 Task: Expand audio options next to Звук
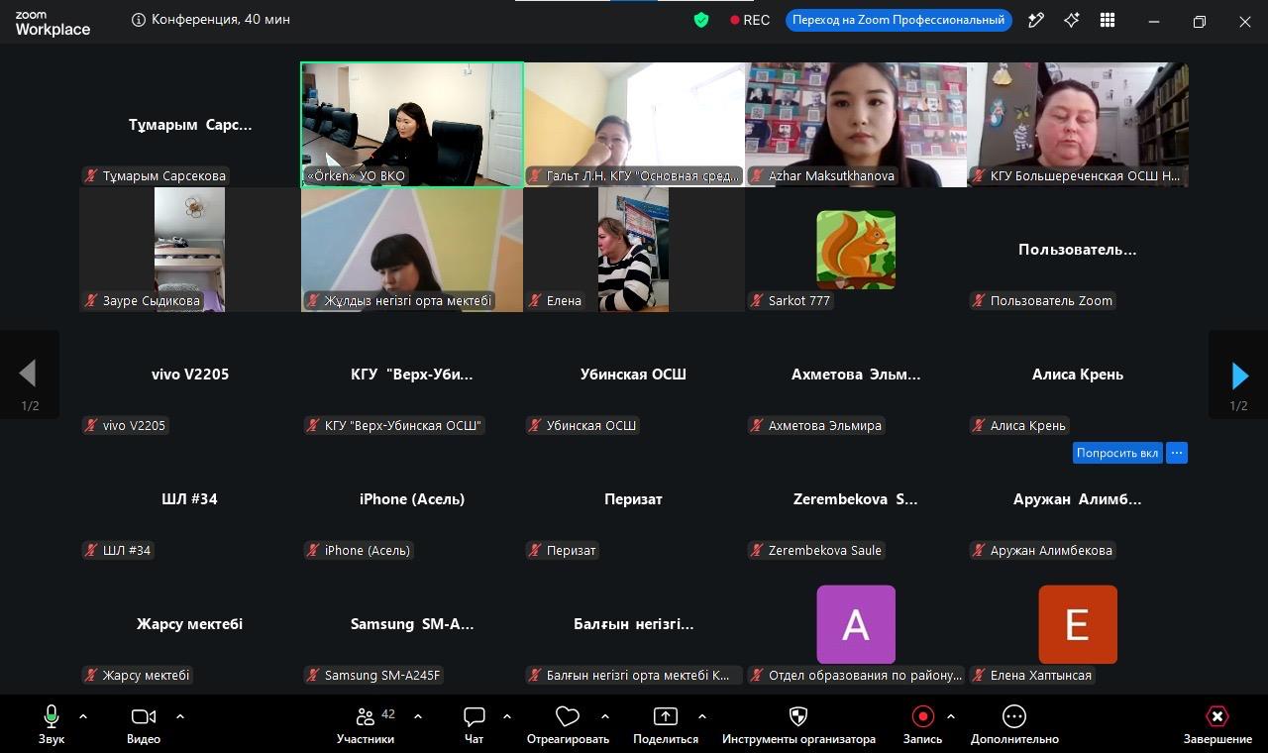(x=83, y=716)
